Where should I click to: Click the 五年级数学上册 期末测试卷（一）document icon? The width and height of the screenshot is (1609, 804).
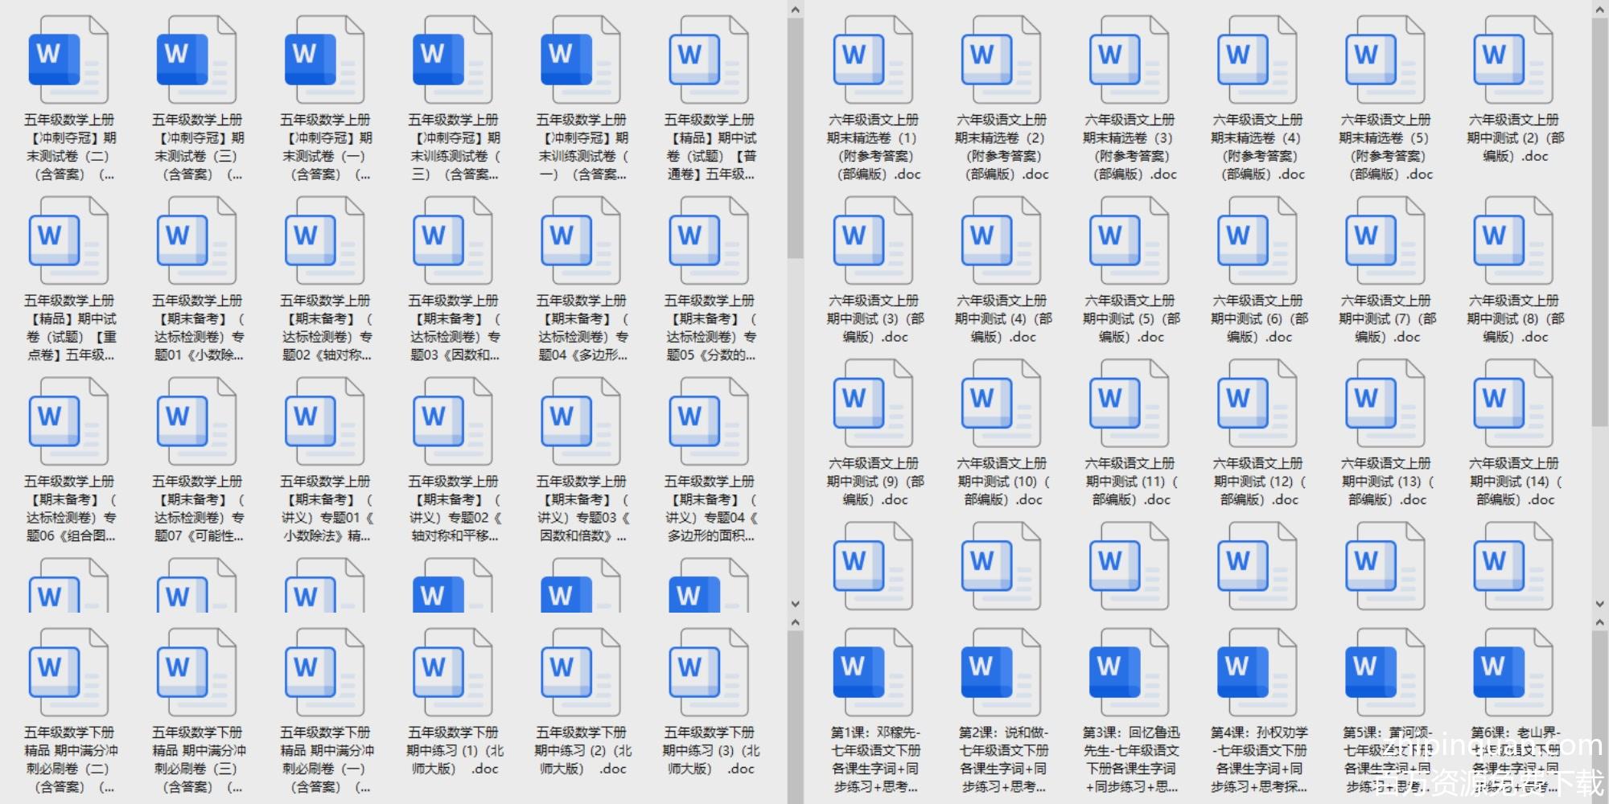click(x=324, y=59)
